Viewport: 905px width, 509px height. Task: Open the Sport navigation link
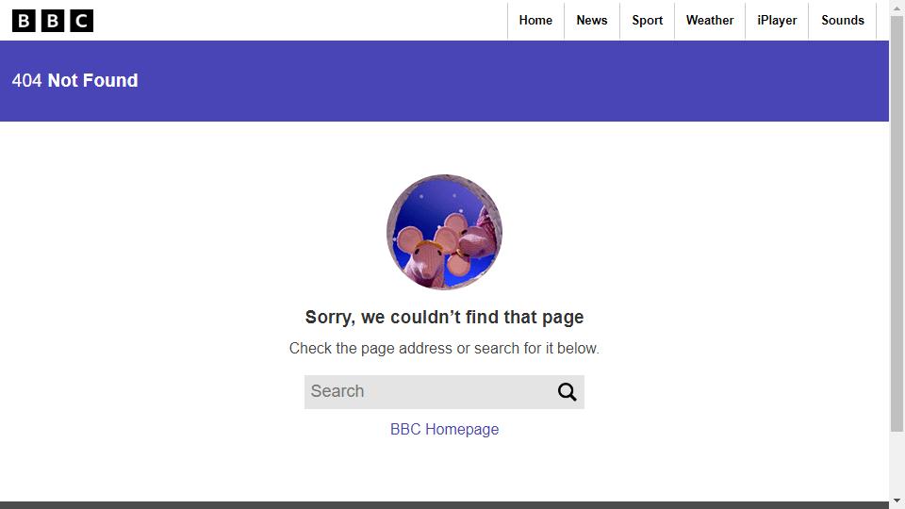point(647,20)
